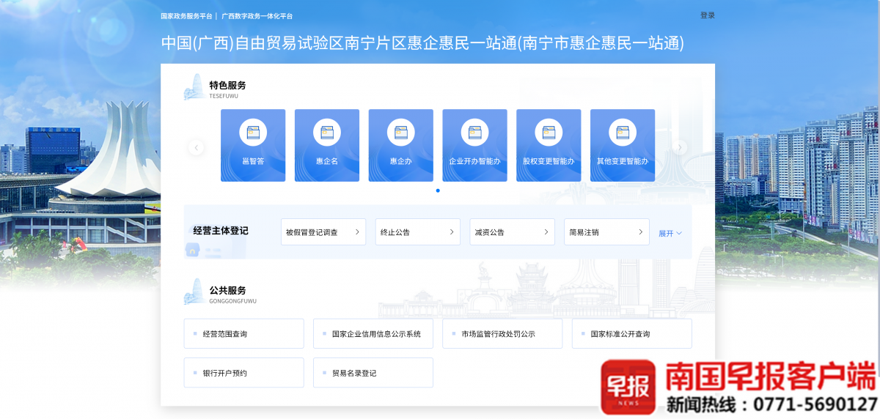Image resolution: width=880 pixels, height=419 pixels.
Task: Open 股权变更智能办 service tile
Action: [549, 145]
